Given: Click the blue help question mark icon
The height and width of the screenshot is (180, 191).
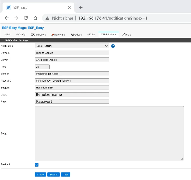Looking at the screenshot, I should point(113,46).
